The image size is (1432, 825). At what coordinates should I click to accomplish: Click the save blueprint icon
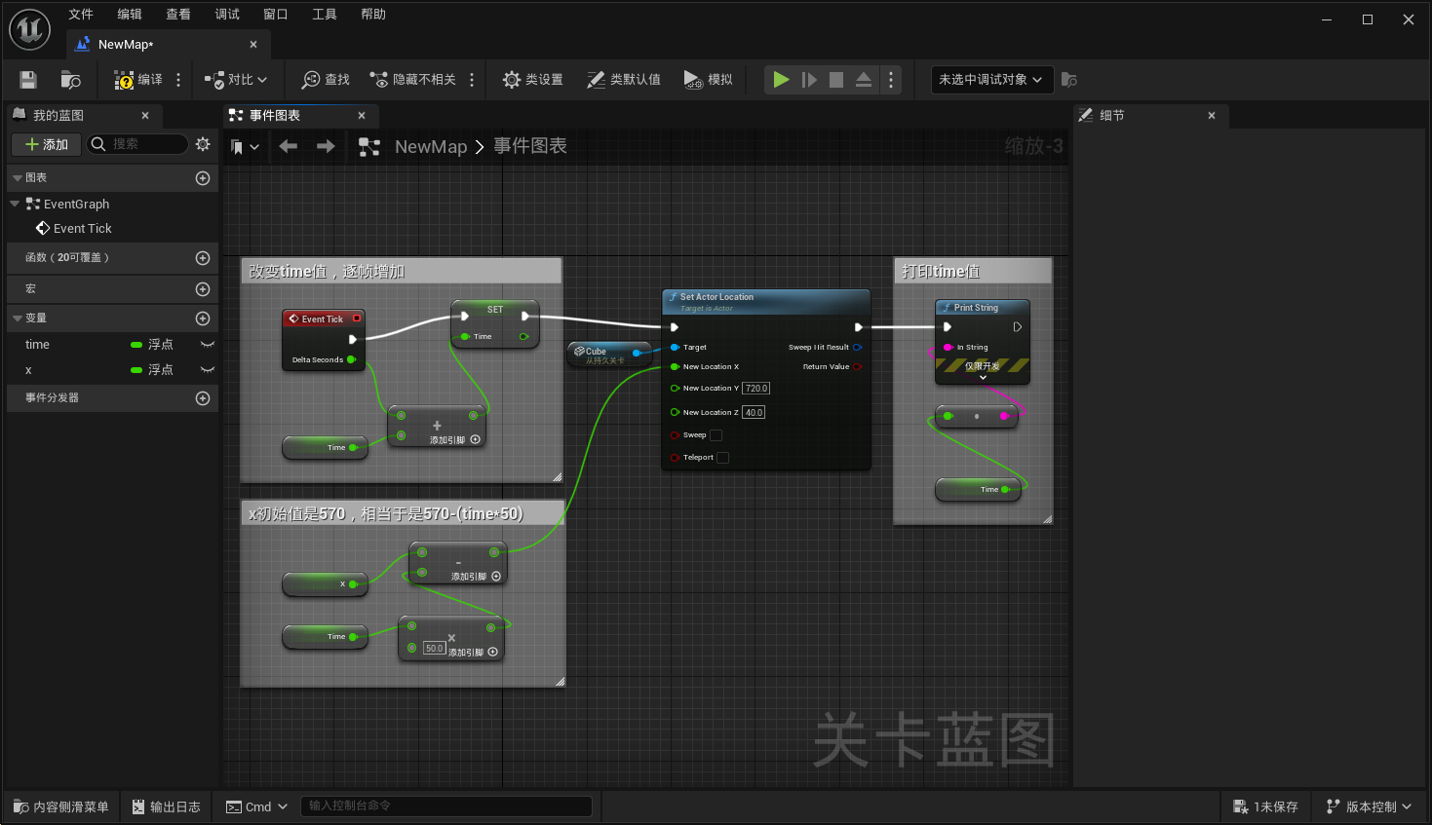click(x=28, y=80)
